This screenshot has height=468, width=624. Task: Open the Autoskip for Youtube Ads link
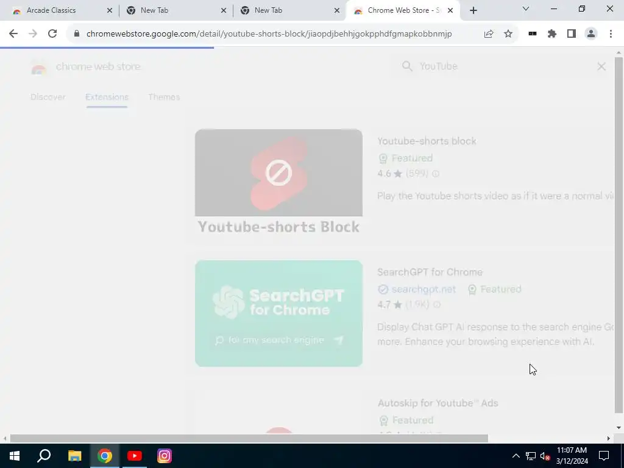(438, 403)
